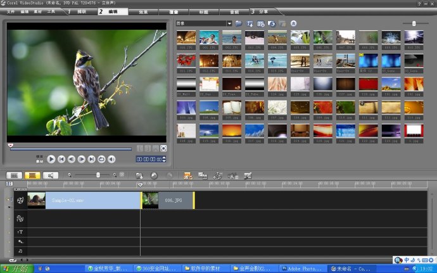Open the preview volume control

click(x=111, y=159)
